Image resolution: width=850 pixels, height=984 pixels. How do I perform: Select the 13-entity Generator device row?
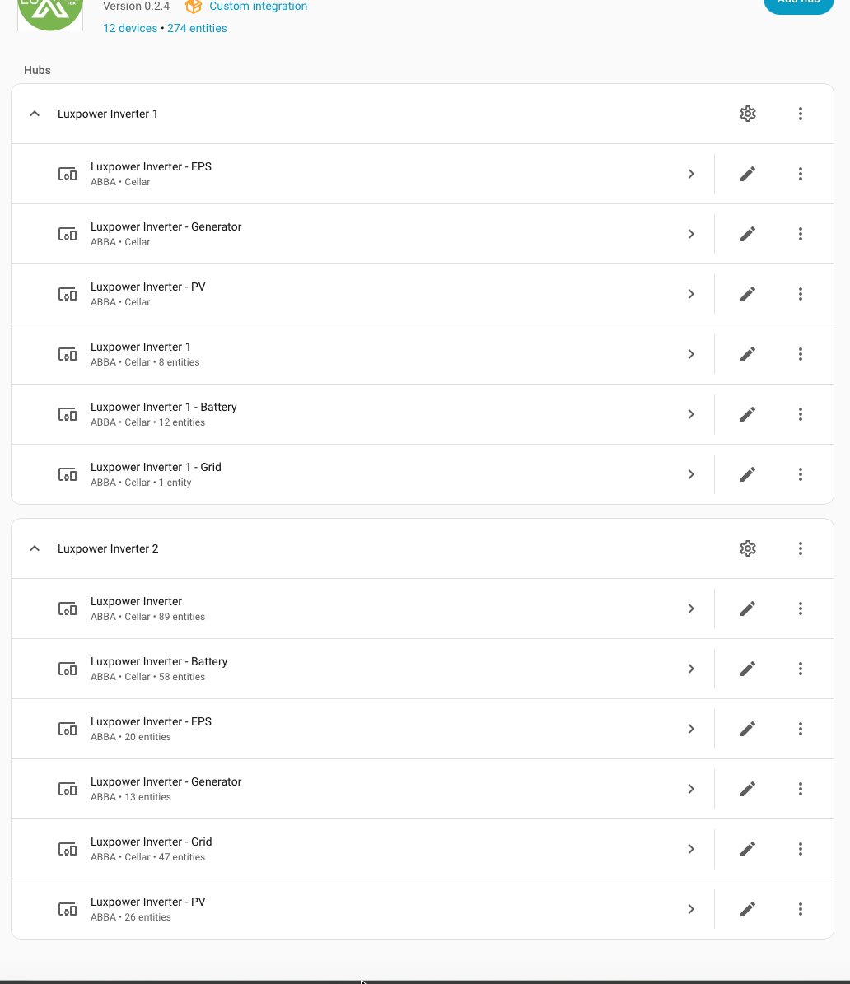pyautogui.click(x=329, y=789)
